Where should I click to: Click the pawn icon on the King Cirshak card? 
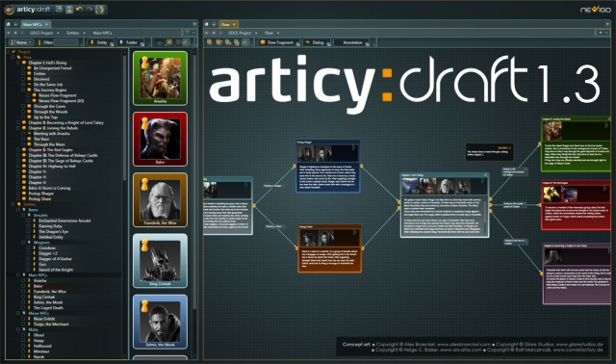click(144, 246)
